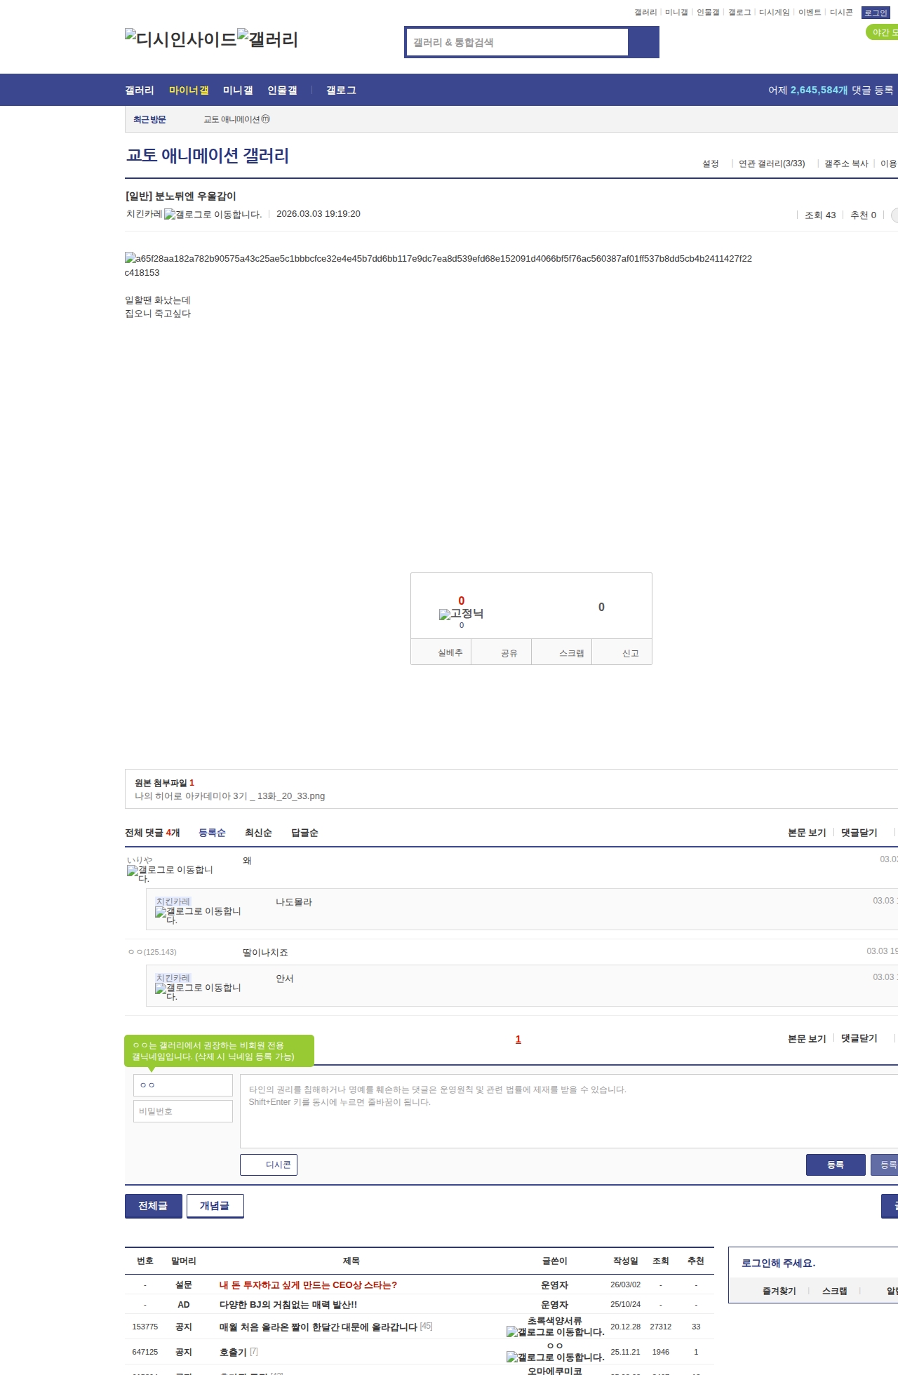Focus the comment text area

(569, 1111)
